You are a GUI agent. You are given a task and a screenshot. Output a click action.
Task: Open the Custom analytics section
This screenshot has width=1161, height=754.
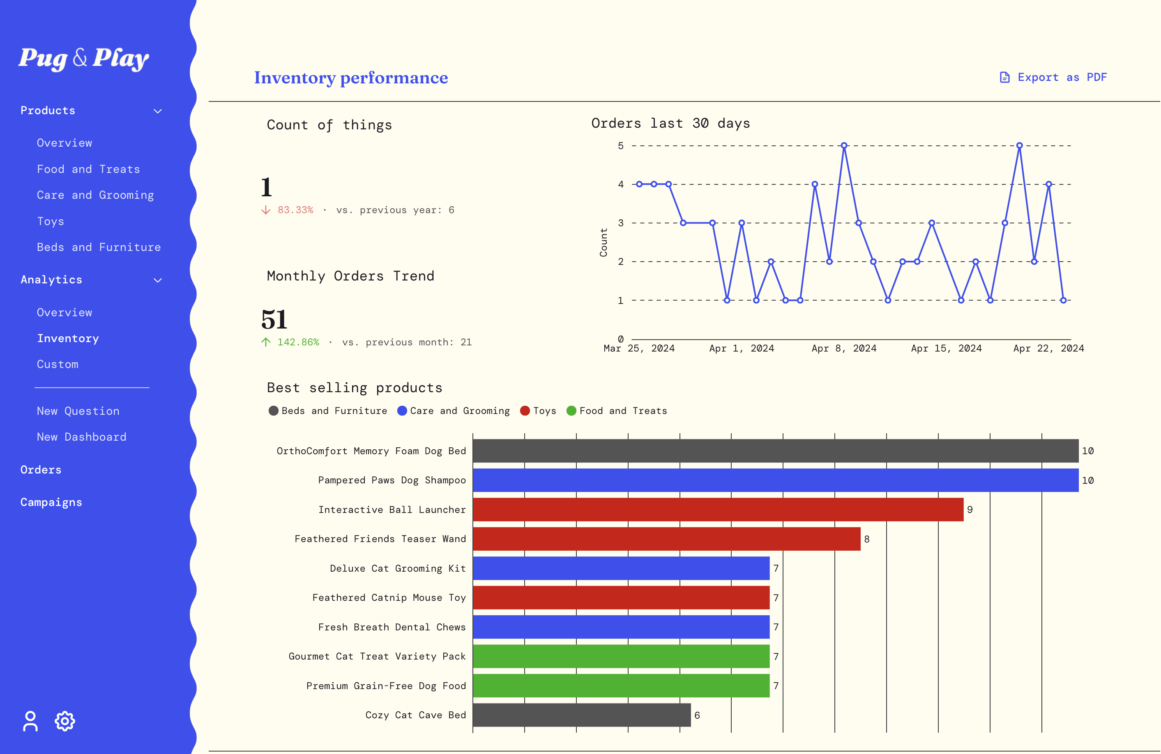57,364
